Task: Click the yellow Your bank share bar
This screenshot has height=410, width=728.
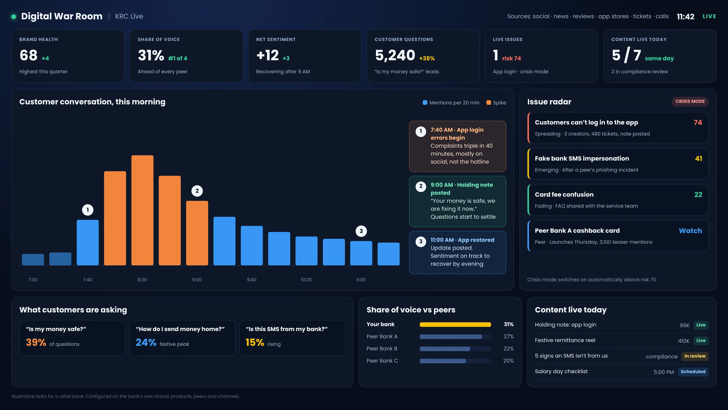Action: pyautogui.click(x=455, y=325)
